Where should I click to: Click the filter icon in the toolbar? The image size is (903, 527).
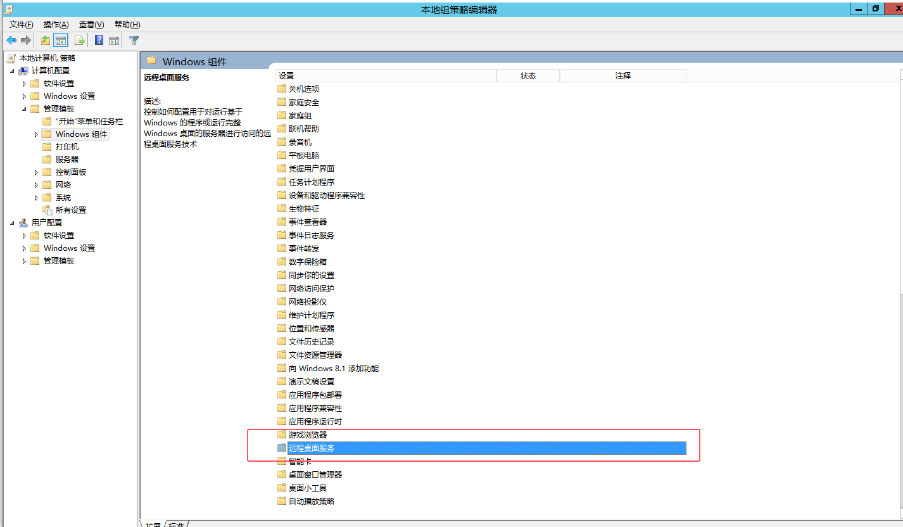(133, 40)
